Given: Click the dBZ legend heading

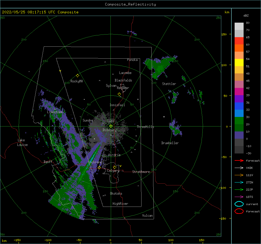Looking at the screenshot, I should [246, 16].
